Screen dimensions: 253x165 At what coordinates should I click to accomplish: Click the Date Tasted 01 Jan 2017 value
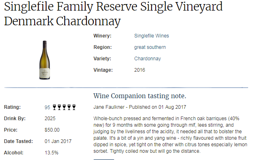point(58,141)
